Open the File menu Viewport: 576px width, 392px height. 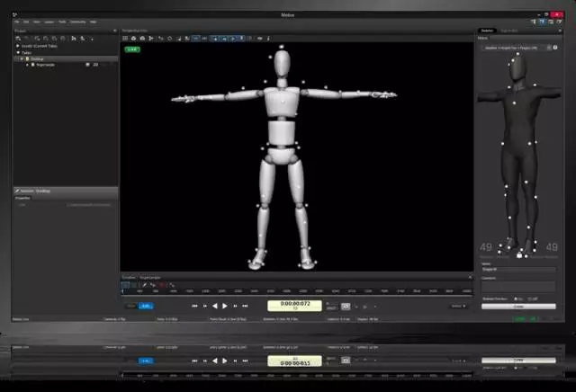coord(17,22)
